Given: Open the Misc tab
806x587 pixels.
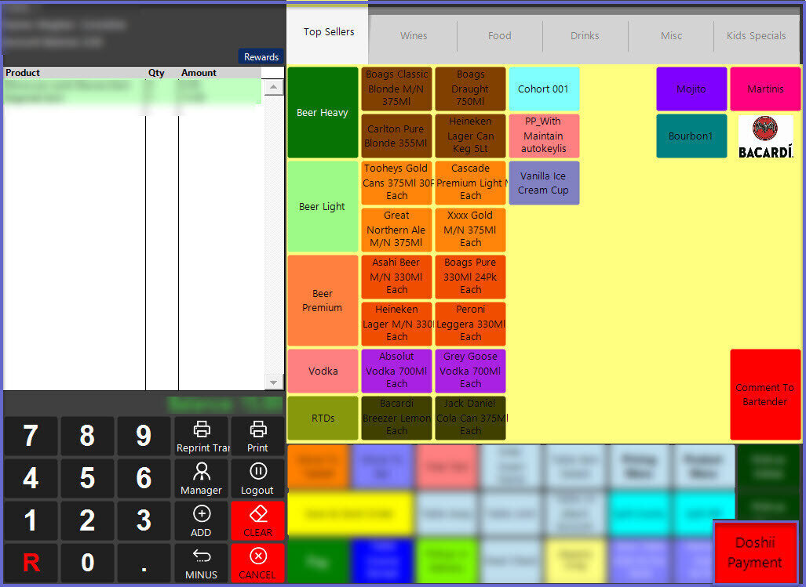Looking at the screenshot, I should (671, 36).
